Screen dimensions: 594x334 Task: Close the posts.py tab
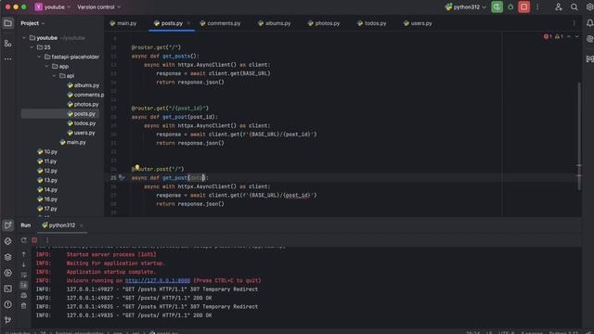[188, 23]
